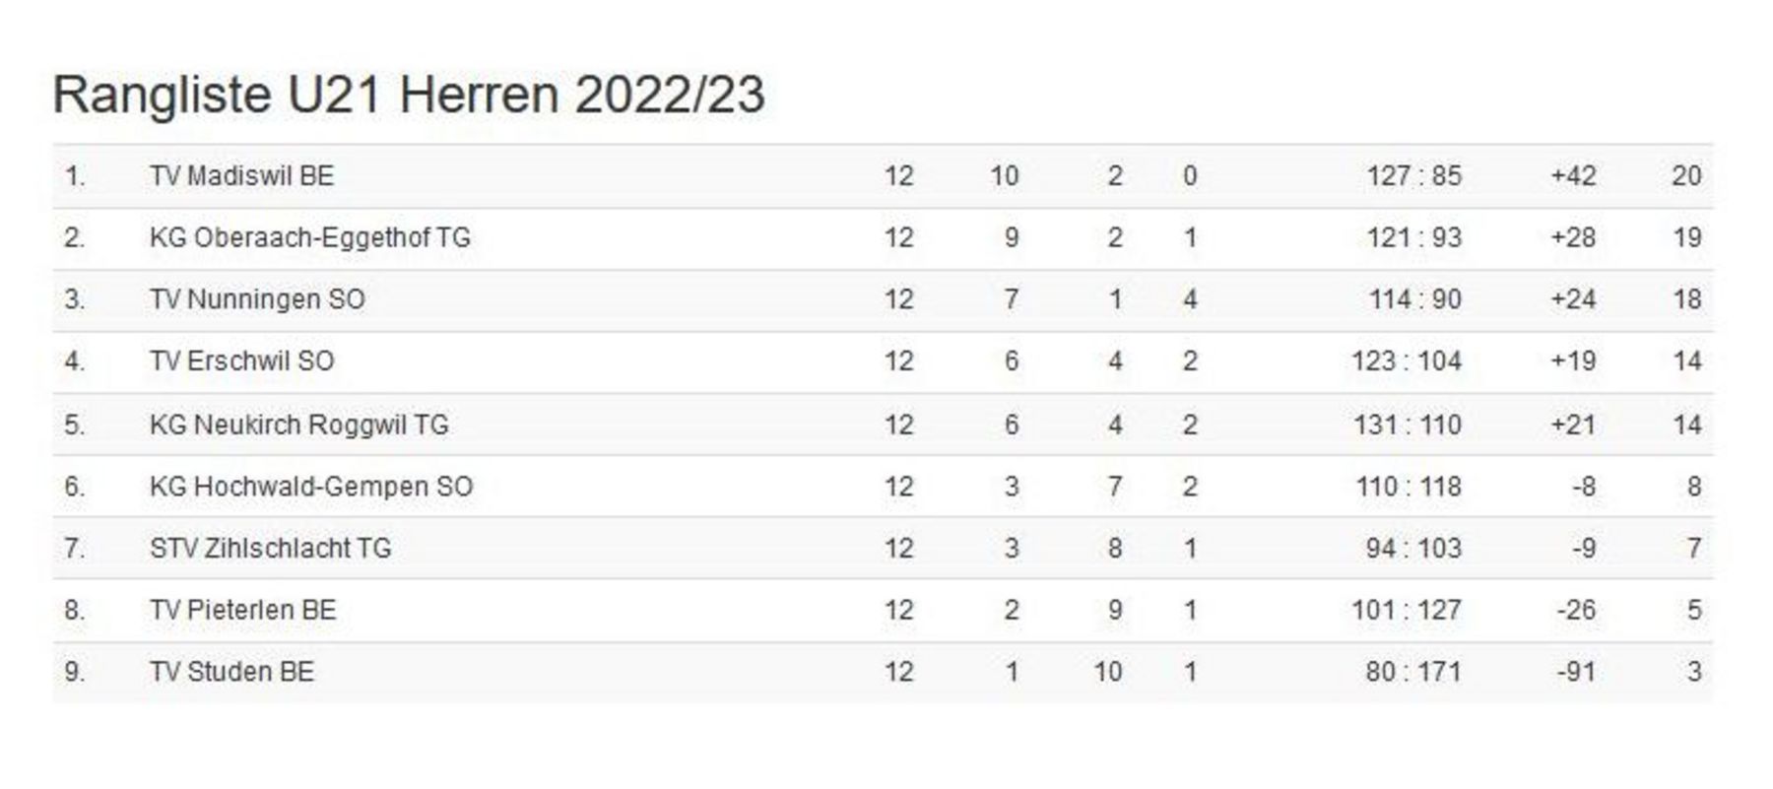
Task: Select the TV Pieterlen BE team name
Action: tap(243, 611)
